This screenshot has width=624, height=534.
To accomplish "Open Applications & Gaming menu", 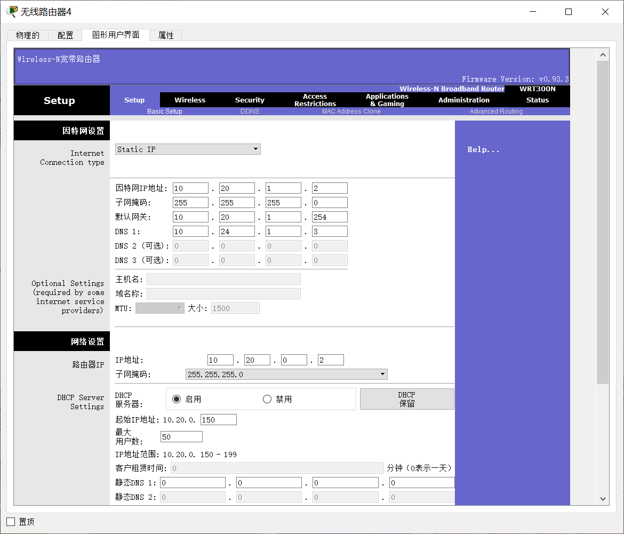I will [387, 100].
